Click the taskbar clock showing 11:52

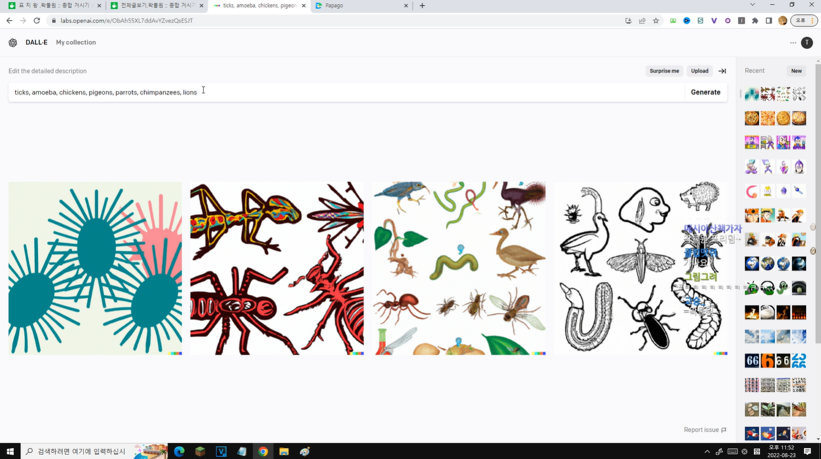click(x=781, y=451)
